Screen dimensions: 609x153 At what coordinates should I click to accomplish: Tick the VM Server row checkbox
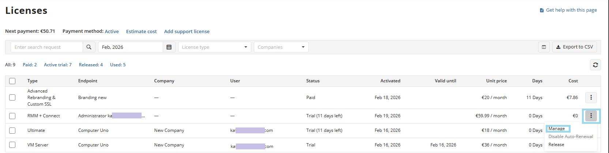coord(12,145)
